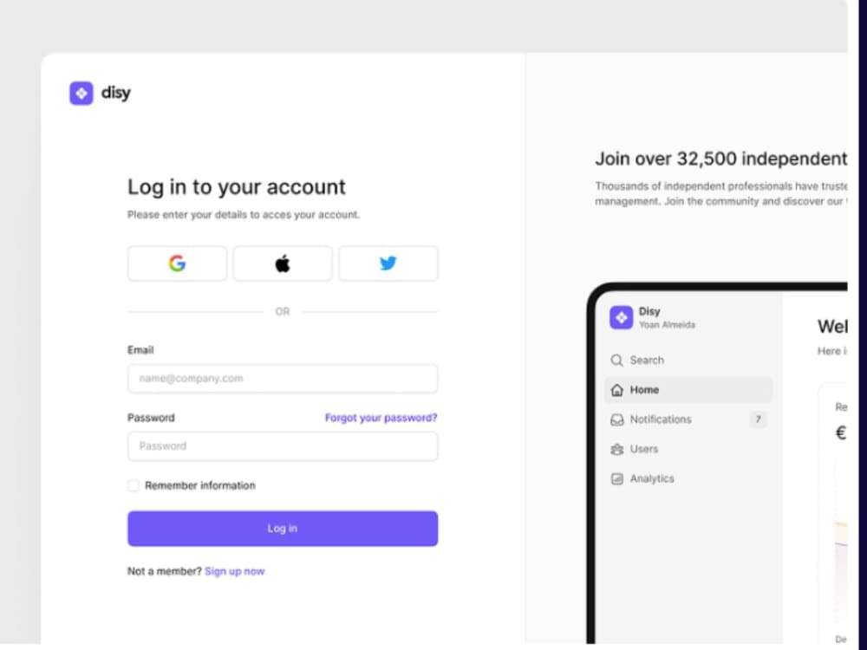Click the notification count badge
Viewport: 867px width, 650px height.
[757, 419]
